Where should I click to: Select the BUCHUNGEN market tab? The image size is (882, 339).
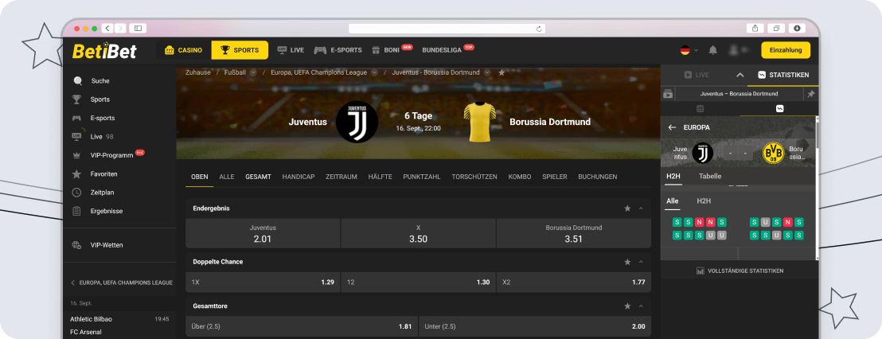click(597, 177)
